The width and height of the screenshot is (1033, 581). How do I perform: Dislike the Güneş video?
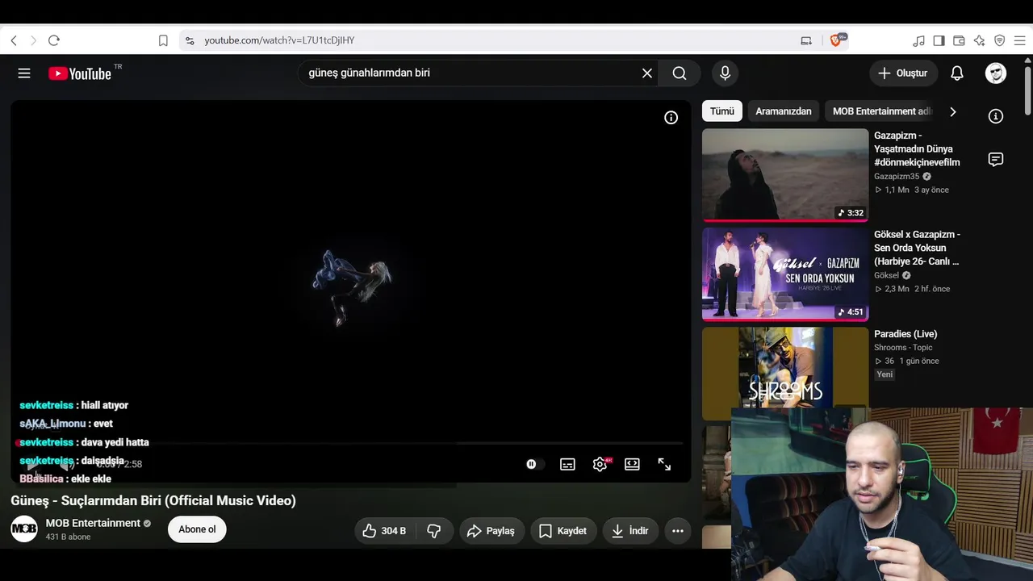click(434, 530)
